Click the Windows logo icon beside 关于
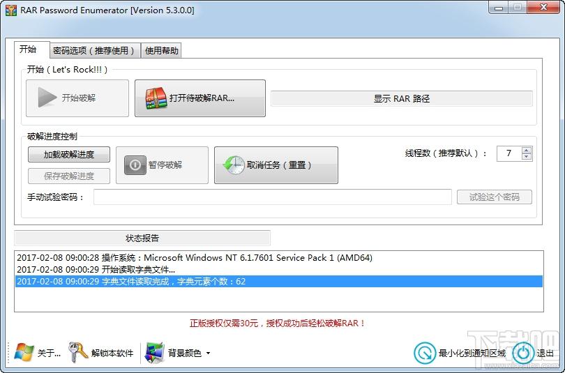Image resolution: width=565 pixels, height=373 pixels. [x=24, y=353]
